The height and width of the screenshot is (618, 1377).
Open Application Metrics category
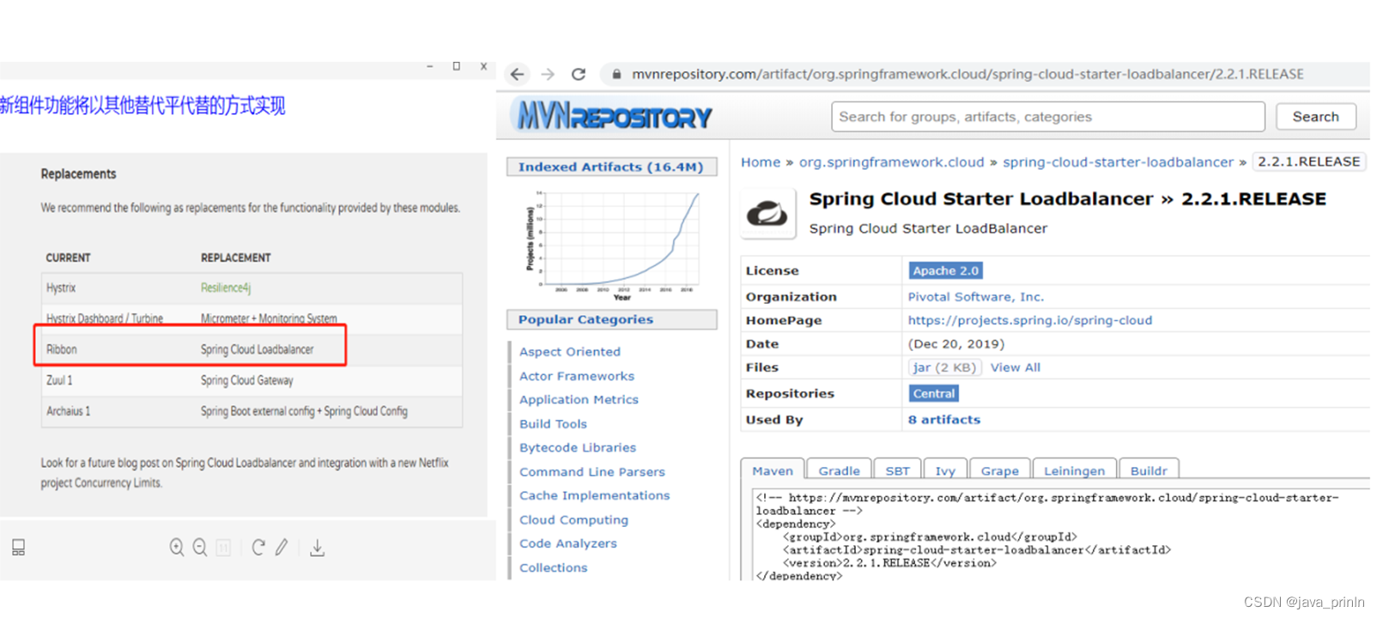[579, 400]
